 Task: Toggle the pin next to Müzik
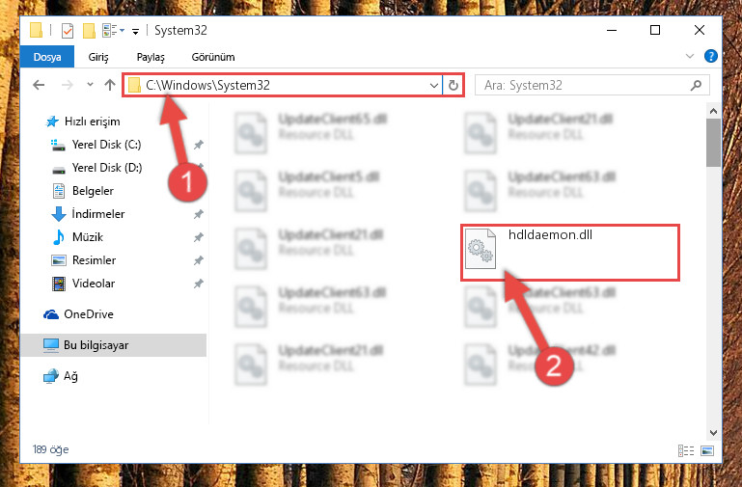pos(198,237)
